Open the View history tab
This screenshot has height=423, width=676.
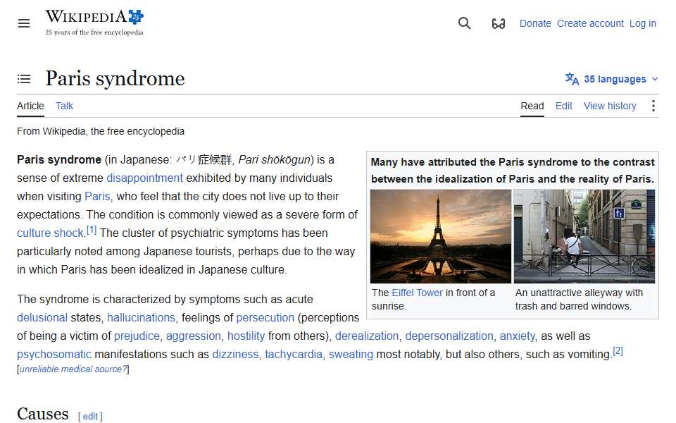[610, 106]
